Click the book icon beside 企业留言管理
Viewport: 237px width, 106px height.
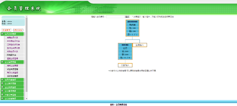click(2, 87)
